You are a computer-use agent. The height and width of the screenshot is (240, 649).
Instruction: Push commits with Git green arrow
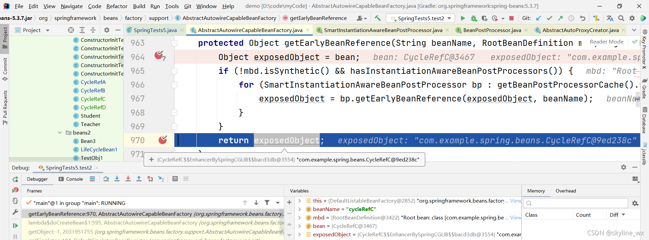pos(560,18)
